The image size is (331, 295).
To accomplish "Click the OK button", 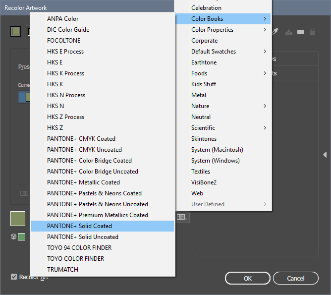I will (248, 278).
